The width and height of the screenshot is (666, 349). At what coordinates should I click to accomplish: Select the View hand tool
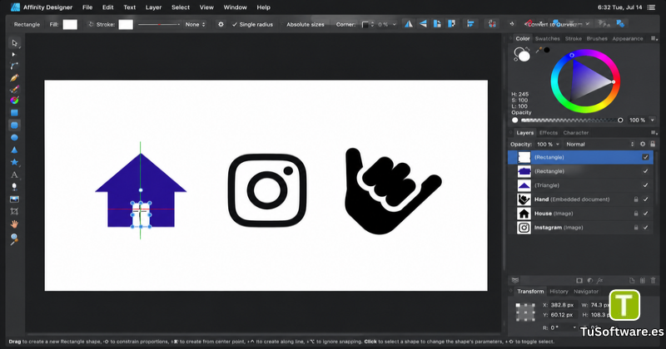click(x=14, y=224)
